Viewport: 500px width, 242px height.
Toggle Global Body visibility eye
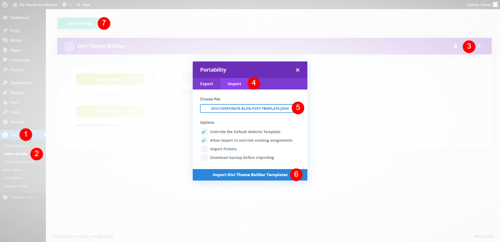pos(152,95)
